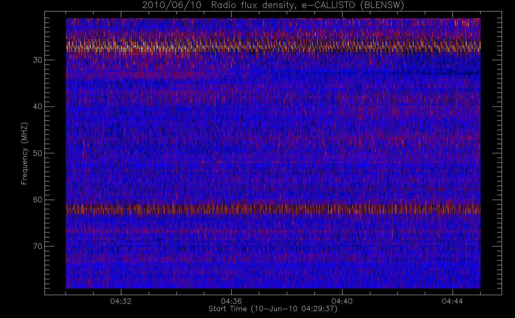This screenshot has height=318, width=515.
Task: Click the 04:36 time tick label
Action: click(x=231, y=301)
